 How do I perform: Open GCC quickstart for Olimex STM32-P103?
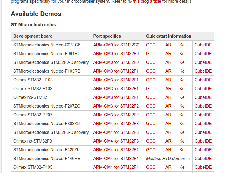[151, 89]
